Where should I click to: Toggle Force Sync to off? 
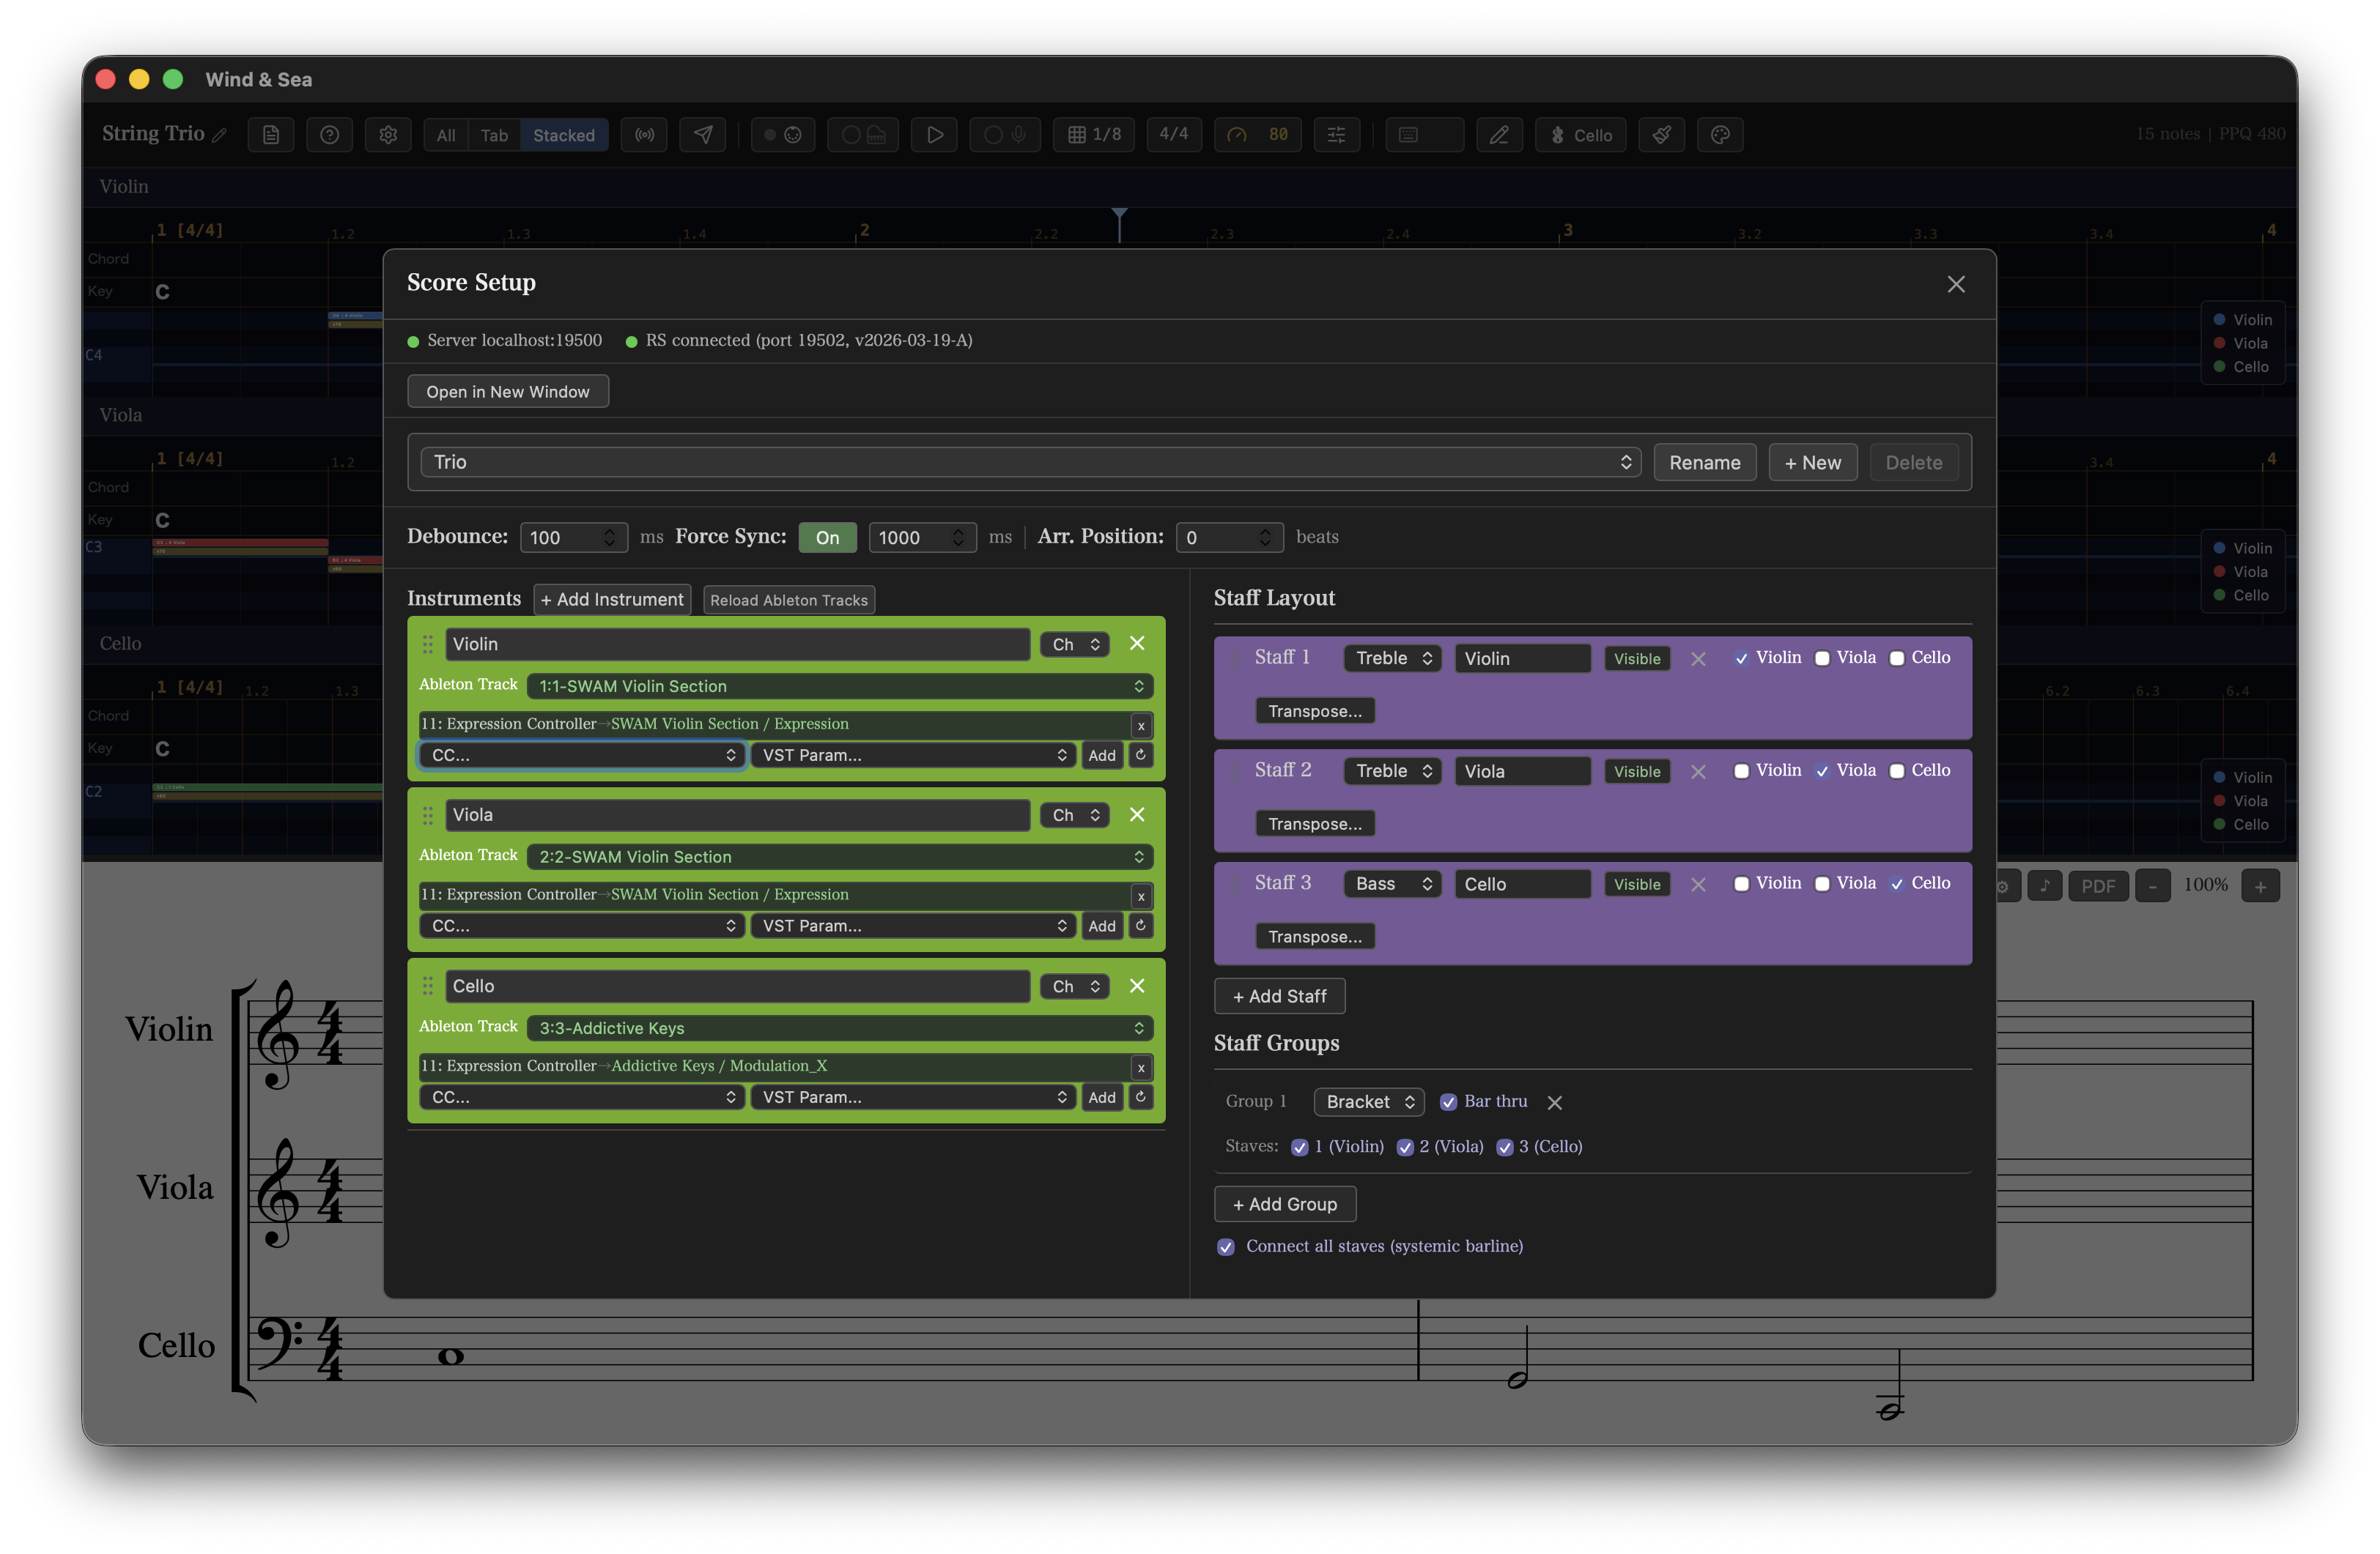(x=827, y=537)
